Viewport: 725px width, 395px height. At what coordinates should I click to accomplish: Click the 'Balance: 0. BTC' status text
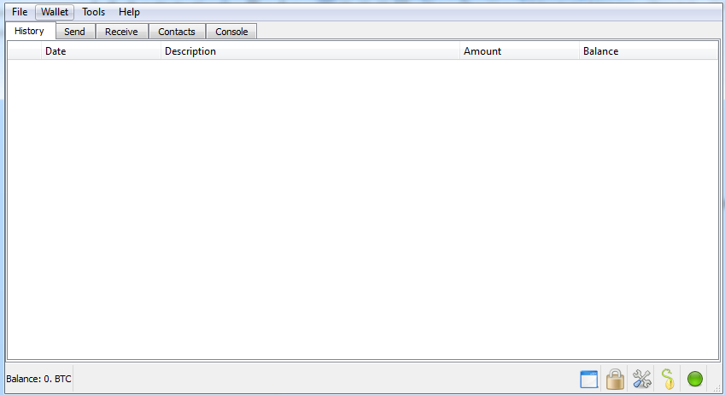38,379
